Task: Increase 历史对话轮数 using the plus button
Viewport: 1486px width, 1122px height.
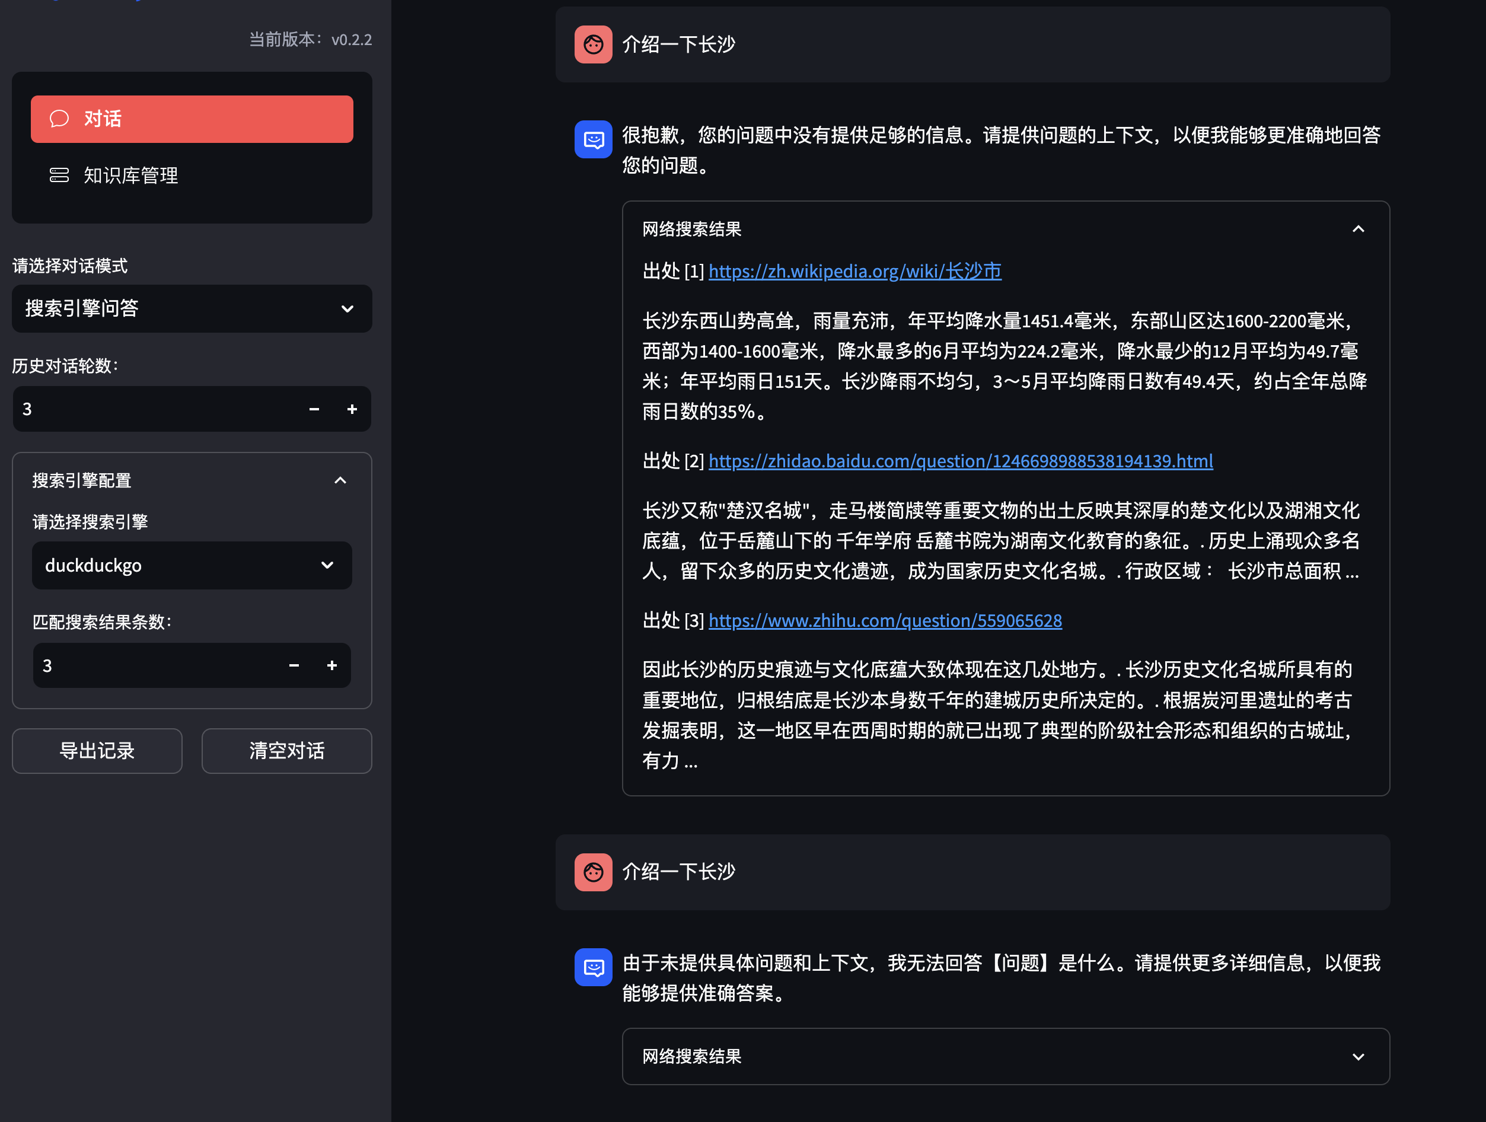Action: (352, 409)
